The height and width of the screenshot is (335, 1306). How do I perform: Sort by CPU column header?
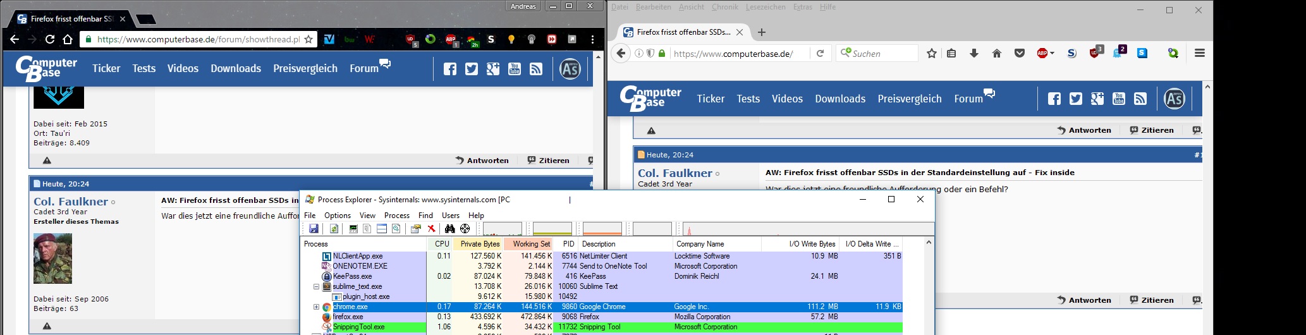click(441, 244)
